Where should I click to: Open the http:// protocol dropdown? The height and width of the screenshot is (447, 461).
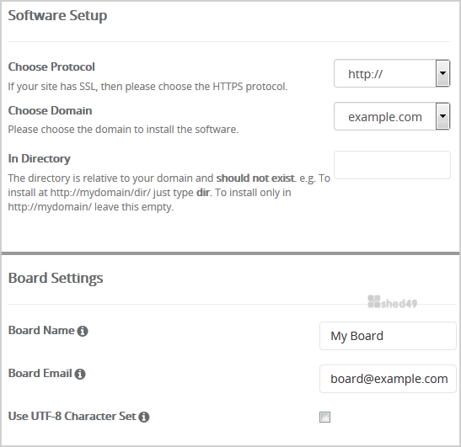[392, 73]
